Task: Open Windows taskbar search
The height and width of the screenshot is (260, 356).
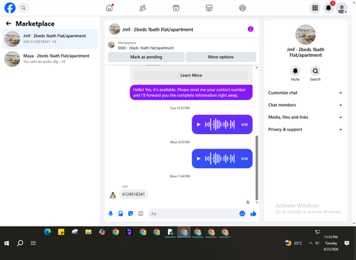Action: point(20,243)
